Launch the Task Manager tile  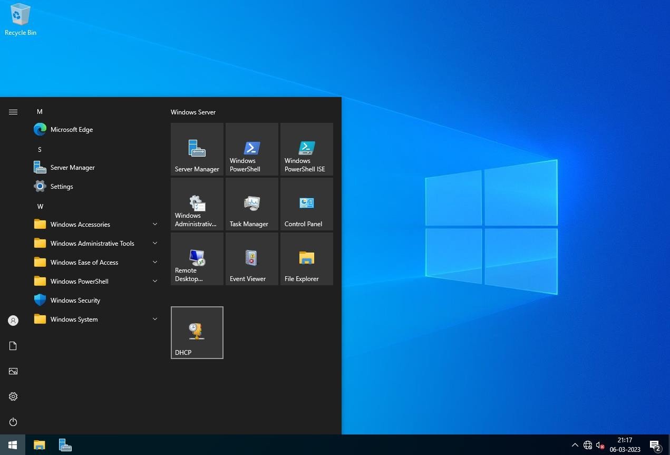tap(252, 204)
